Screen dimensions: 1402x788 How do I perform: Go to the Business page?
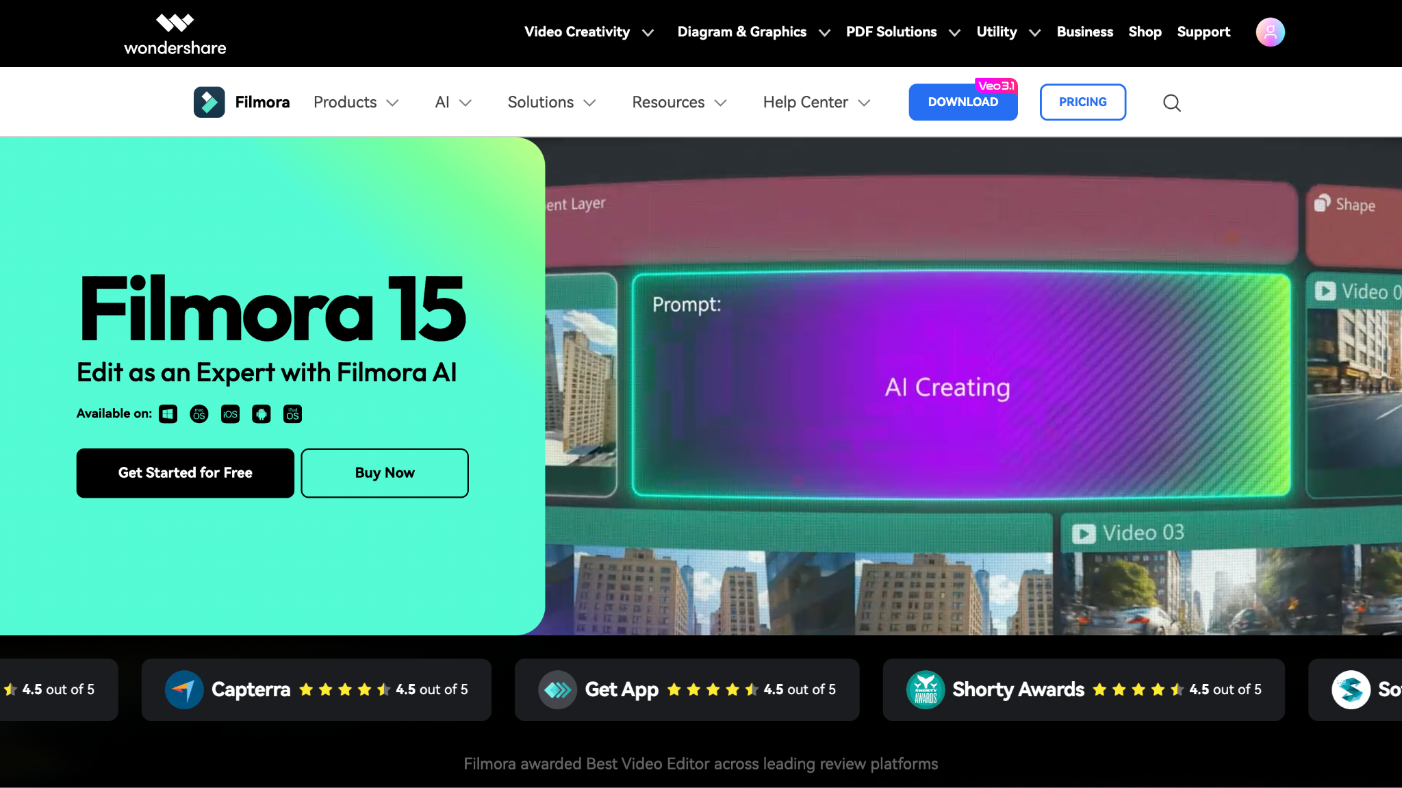1085,32
